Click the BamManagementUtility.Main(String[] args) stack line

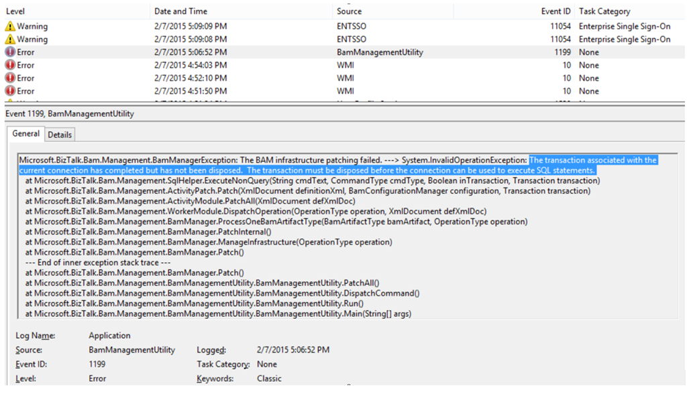(x=218, y=314)
